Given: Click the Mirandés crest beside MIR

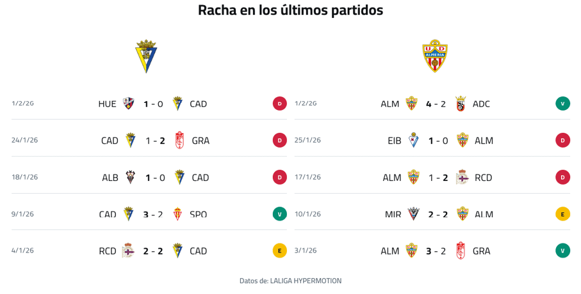Looking at the screenshot, I should pyautogui.click(x=413, y=214).
